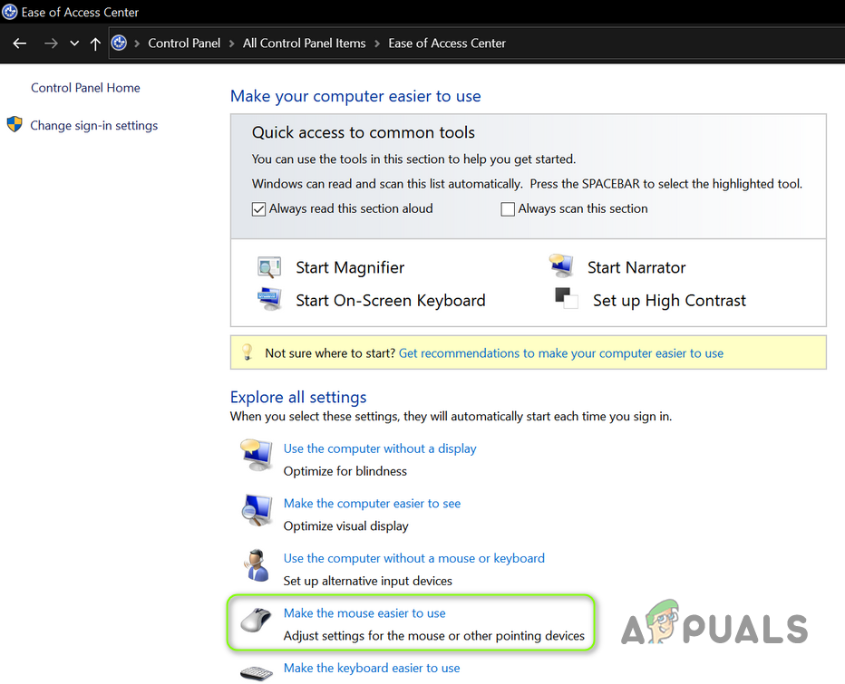Click the mouse icon for mouse settings
Screen dimensions: 845x684
pyautogui.click(x=256, y=620)
